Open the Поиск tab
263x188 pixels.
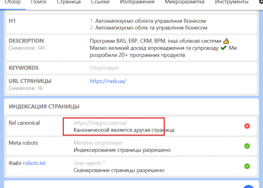39,2
